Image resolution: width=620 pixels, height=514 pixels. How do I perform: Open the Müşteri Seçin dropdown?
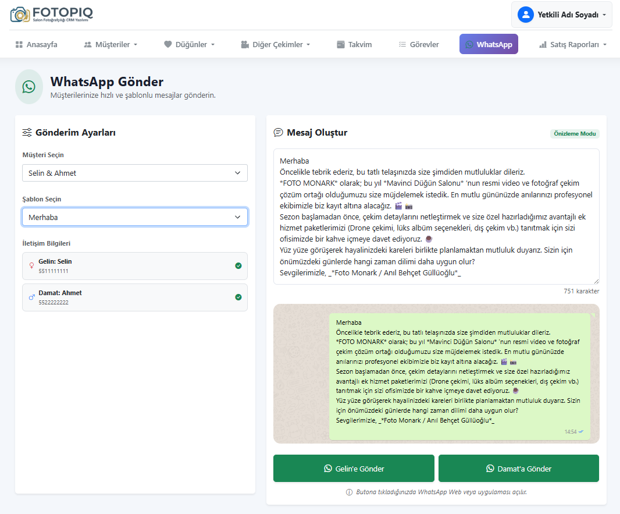135,173
